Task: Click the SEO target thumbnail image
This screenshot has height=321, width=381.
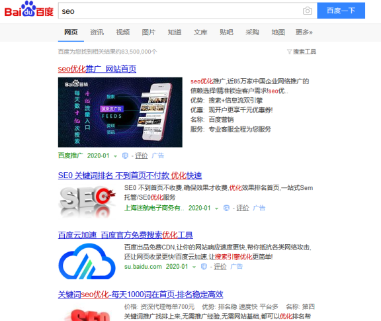Action: (87, 201)
